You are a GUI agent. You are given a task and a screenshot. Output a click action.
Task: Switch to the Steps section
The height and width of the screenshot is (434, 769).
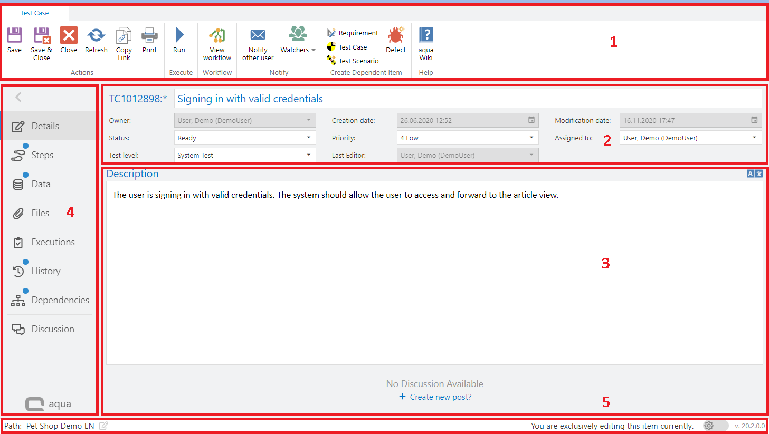tap(42, 155)
